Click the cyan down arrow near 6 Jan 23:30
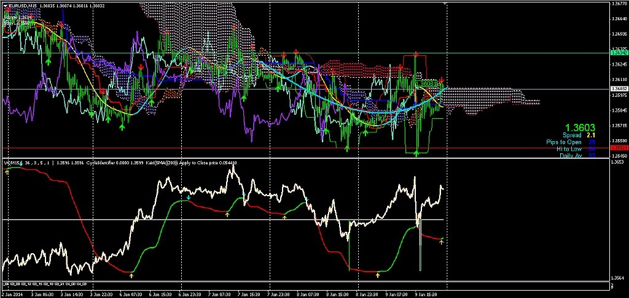 tap(189, 197)
